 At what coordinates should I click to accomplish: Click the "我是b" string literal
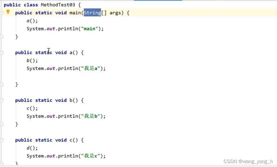point(90,116)
